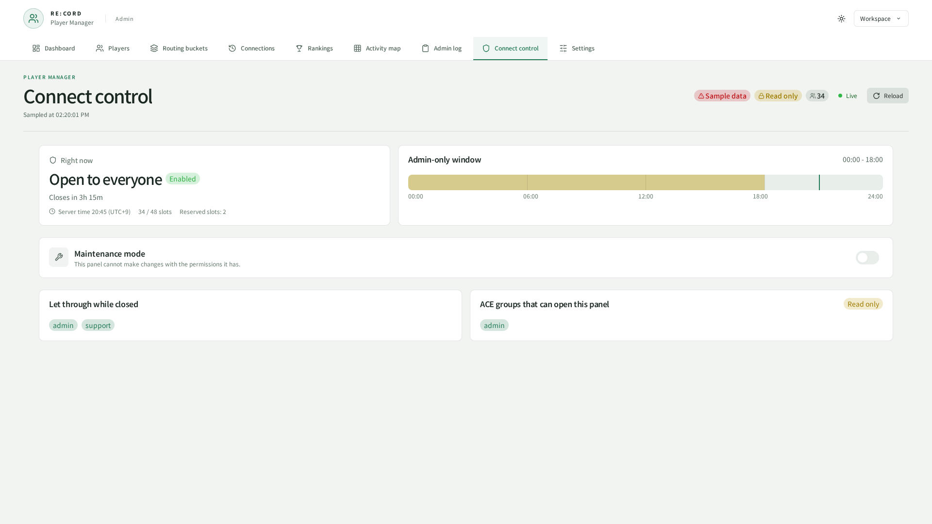Click the Admin log clipboard icon

tap(426, 49)
